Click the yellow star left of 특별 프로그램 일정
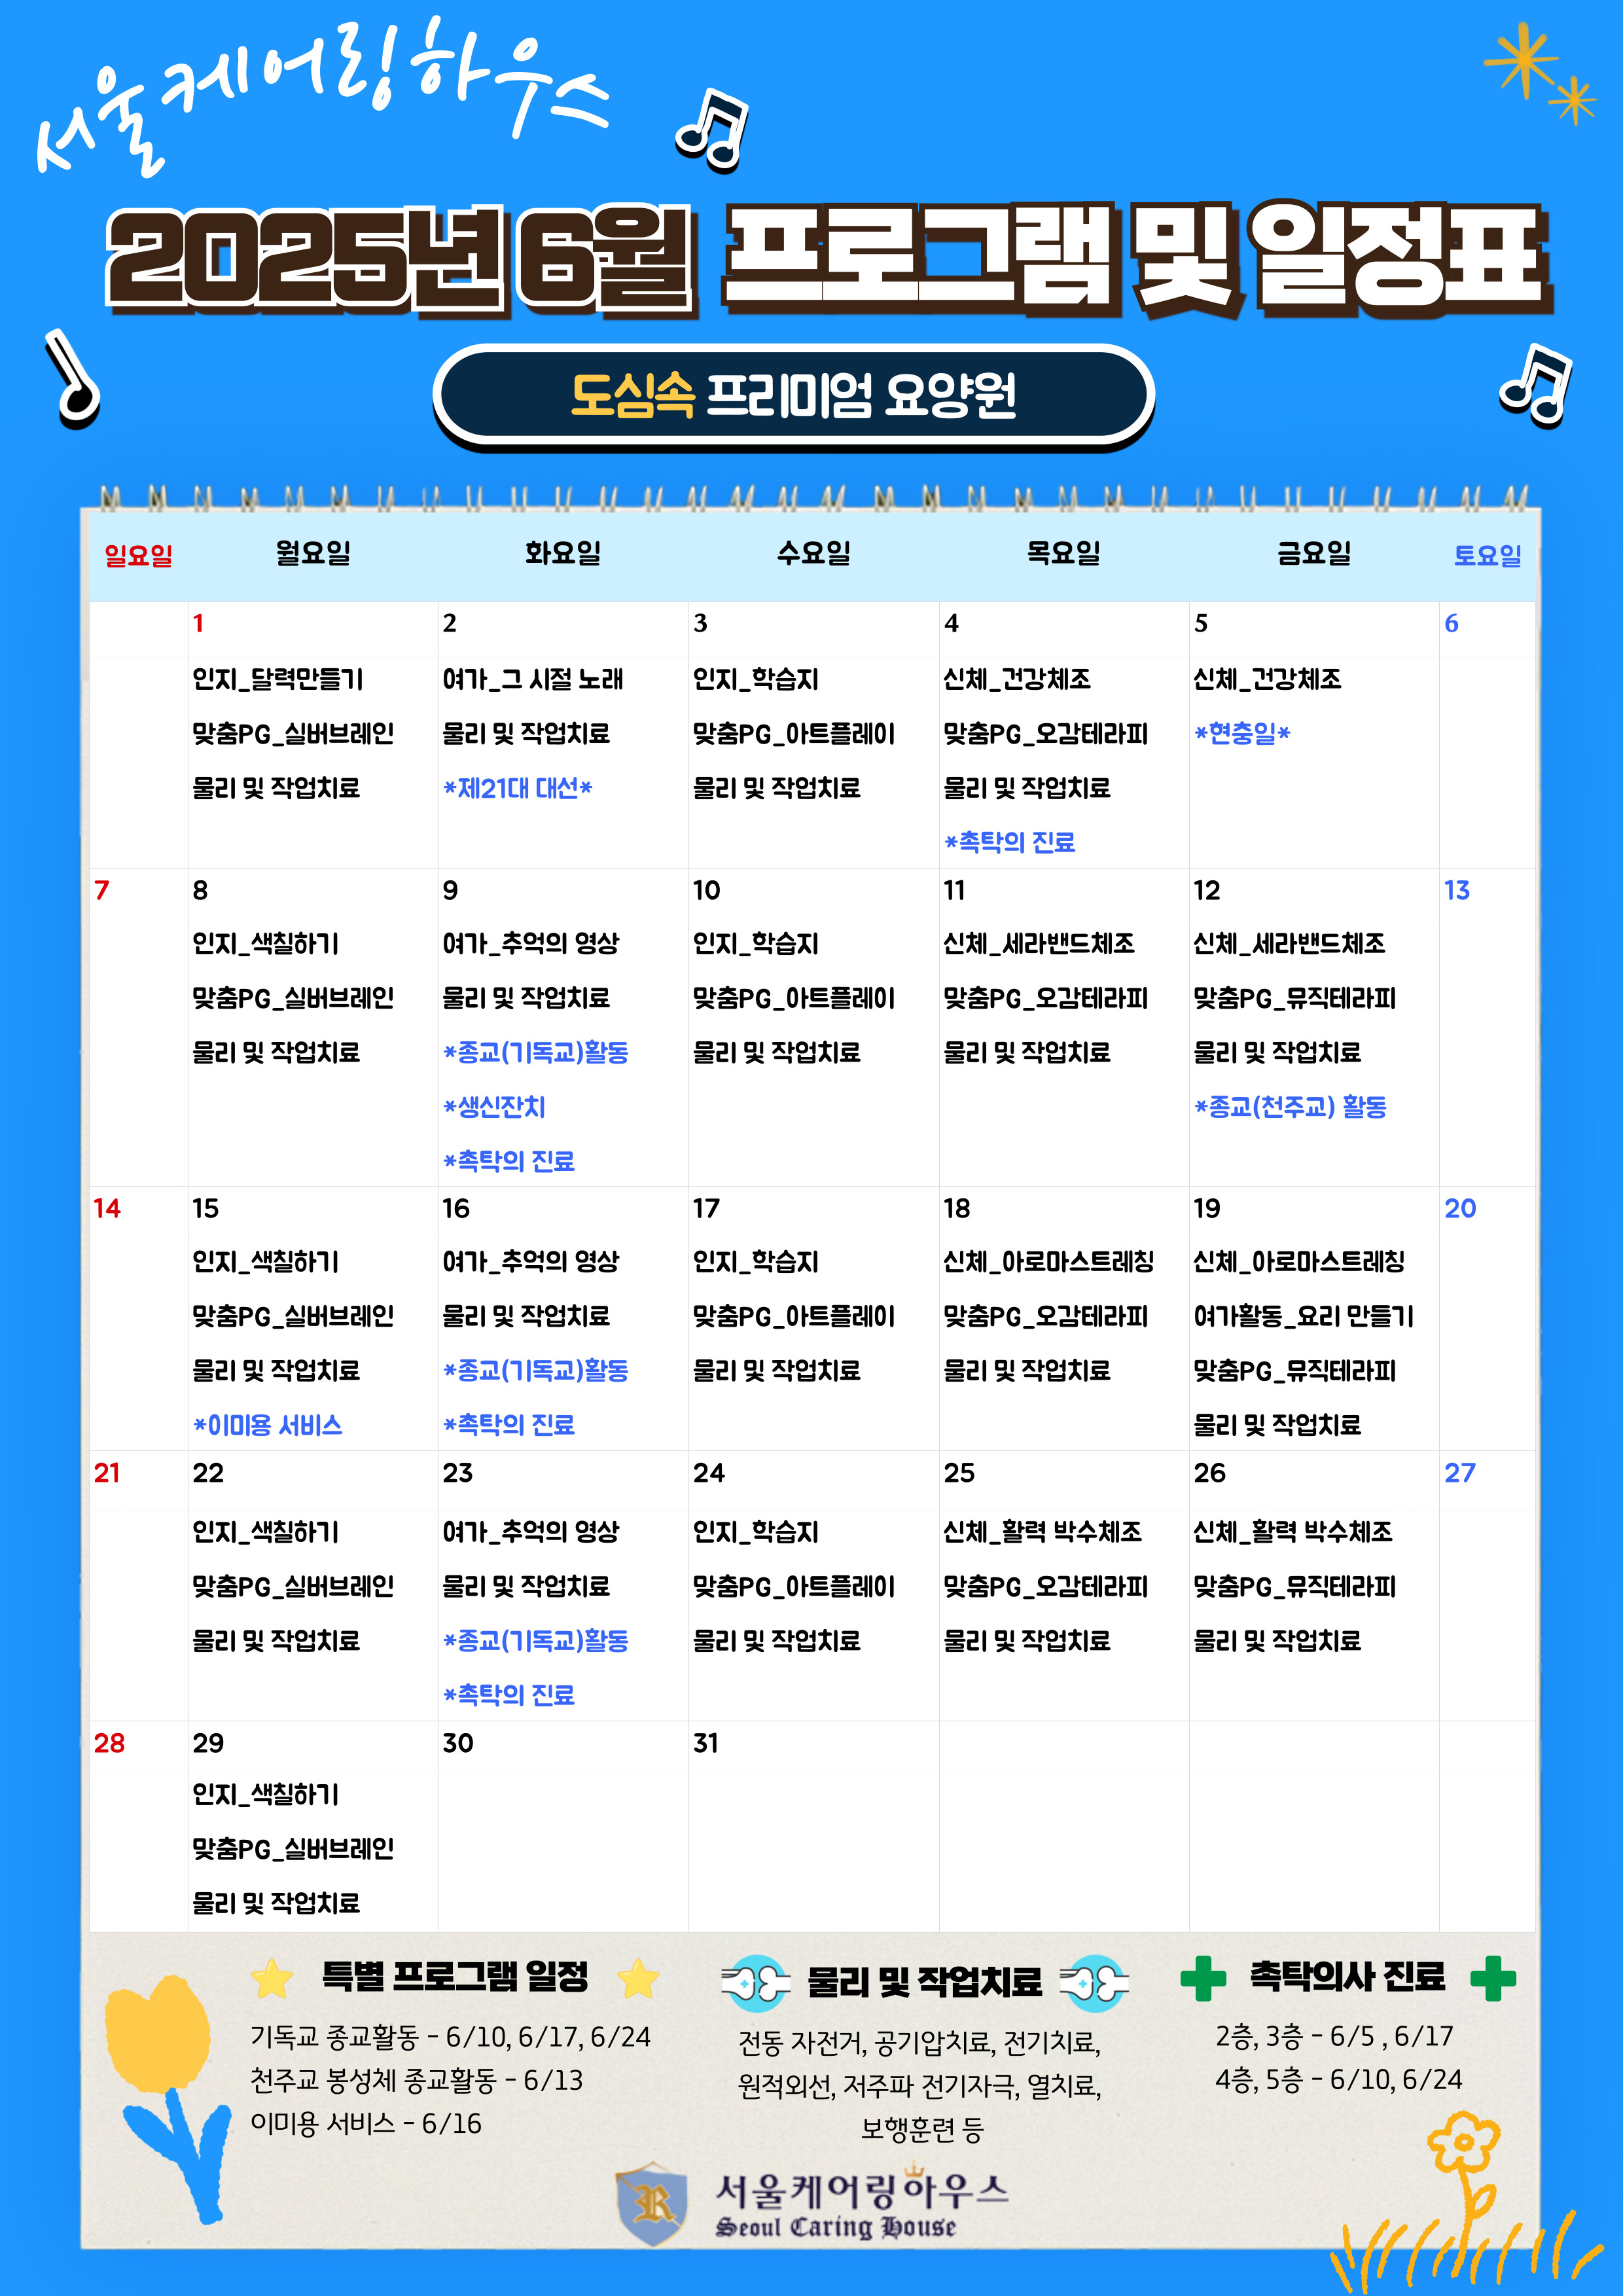Viewport: 1623px width, 2296px height. pos(271,1978)
